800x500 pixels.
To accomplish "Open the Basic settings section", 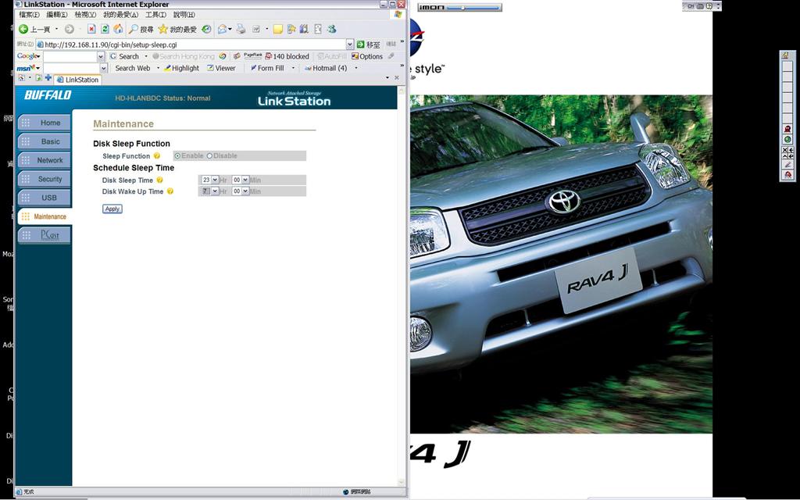I will click(44, 141).
